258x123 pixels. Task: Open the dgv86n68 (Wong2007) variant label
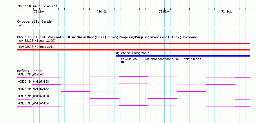132,53
